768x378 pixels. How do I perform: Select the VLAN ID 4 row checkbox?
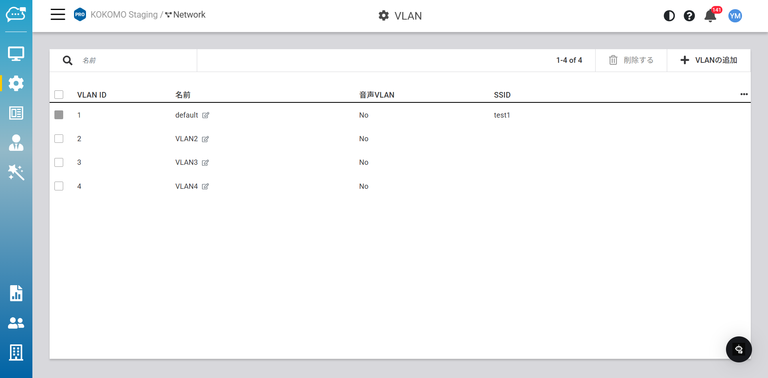tap(59, 186)
